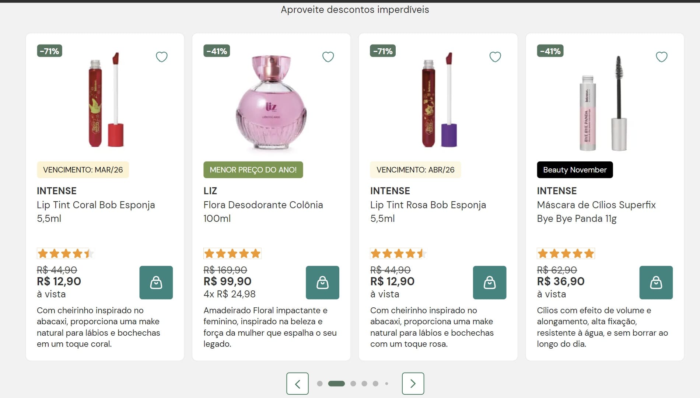Toggle wishlist status on the Superfix mascara
The width and height of the screenshot is (700, 398).
[x=662, y=57]
